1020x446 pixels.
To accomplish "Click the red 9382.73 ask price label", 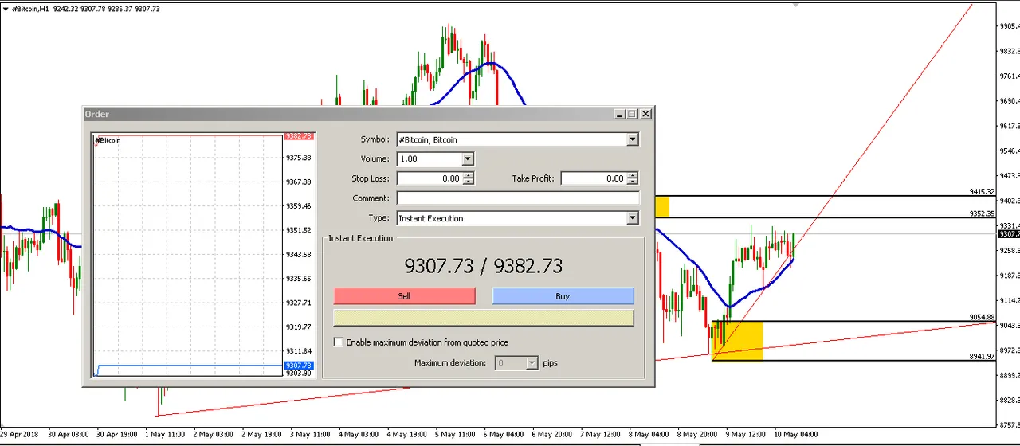I will tap(299, 136).
